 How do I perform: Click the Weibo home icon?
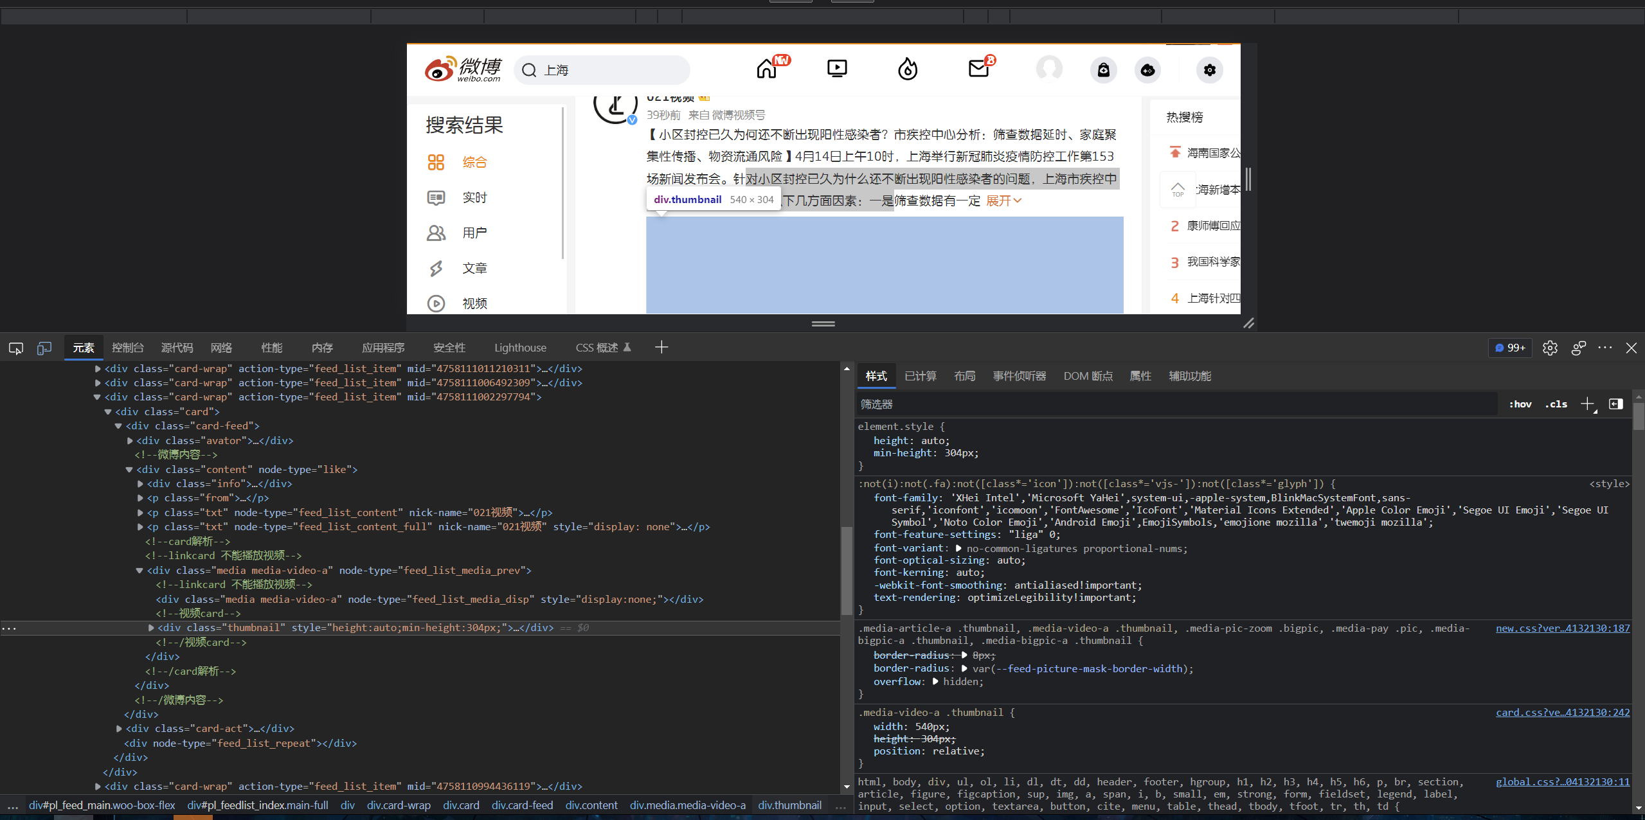click(765, 69)
